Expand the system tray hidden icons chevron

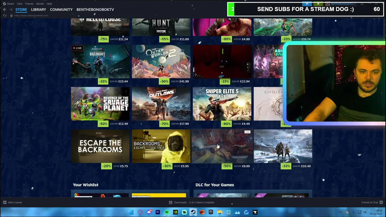coord(340,212)
